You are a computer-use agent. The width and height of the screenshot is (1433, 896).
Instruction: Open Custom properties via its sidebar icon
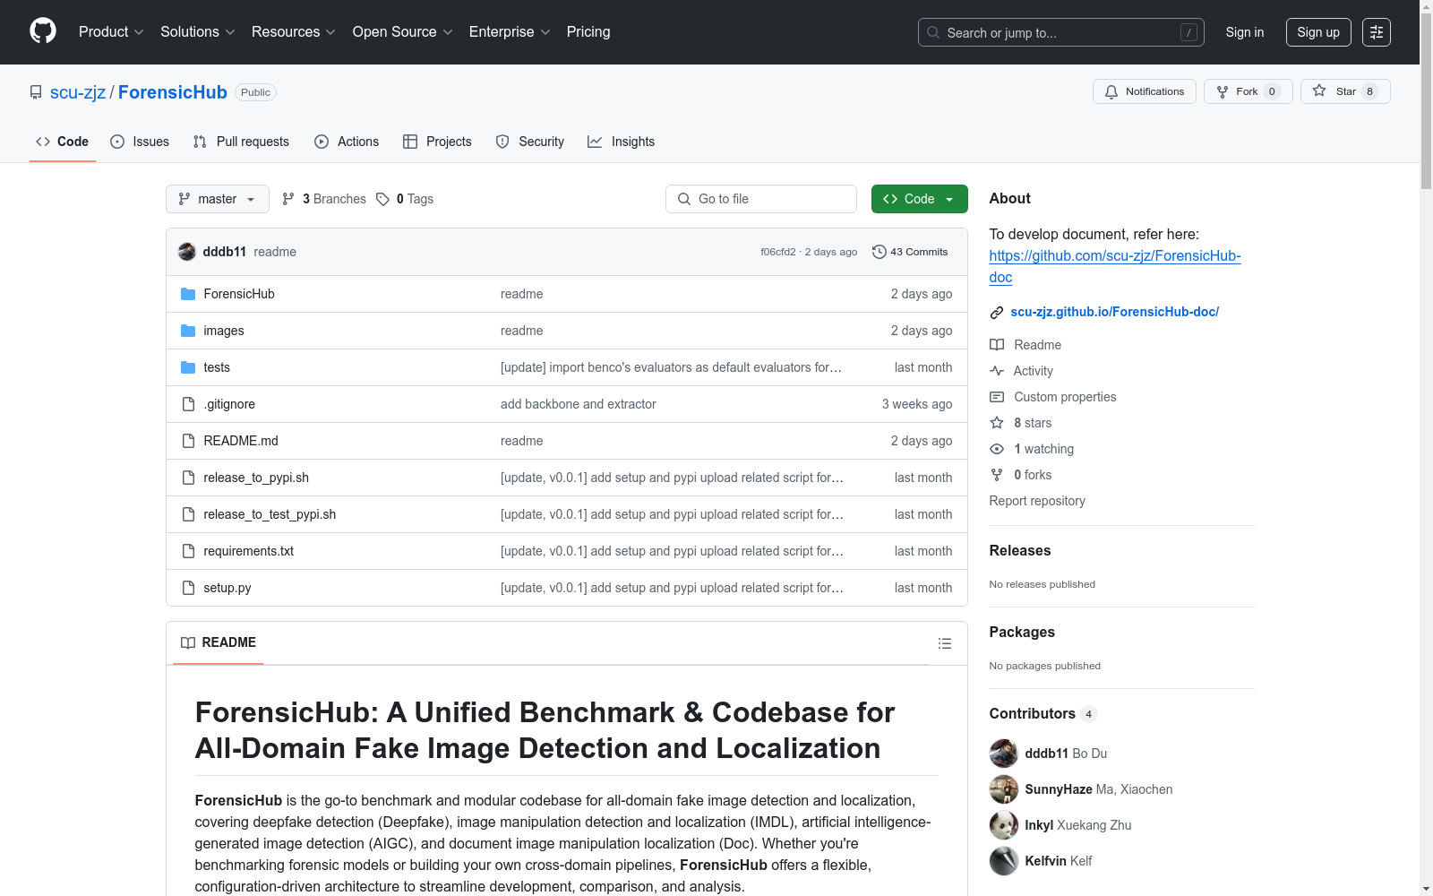[996, 397]
